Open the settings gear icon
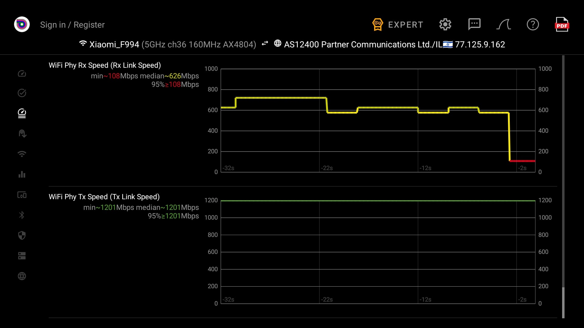The height and width of the screenshot is (328, 584). pos(445,24)
